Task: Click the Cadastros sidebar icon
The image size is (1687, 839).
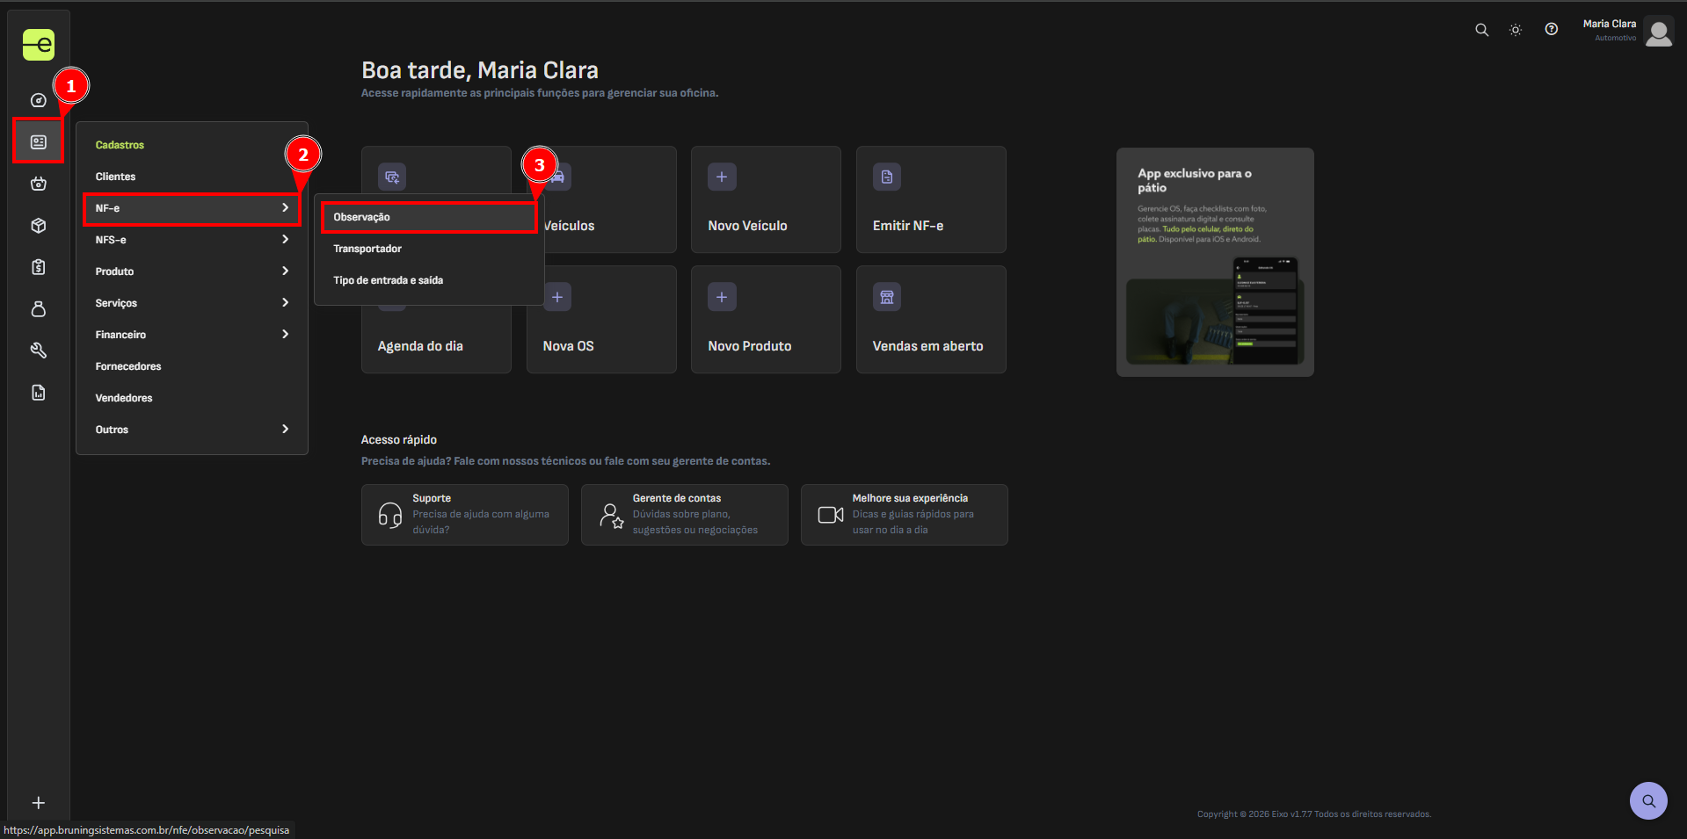Action: point(39,141)
